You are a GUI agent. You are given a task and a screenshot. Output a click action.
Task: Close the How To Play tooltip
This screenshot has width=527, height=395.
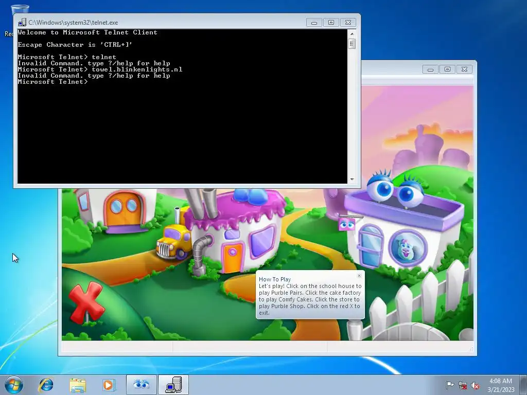pyautogui.click(x=359, y=276)
